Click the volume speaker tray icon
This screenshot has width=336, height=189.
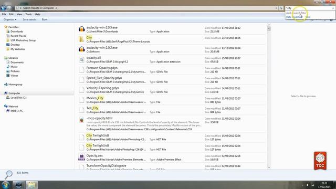tap(308, 185)
